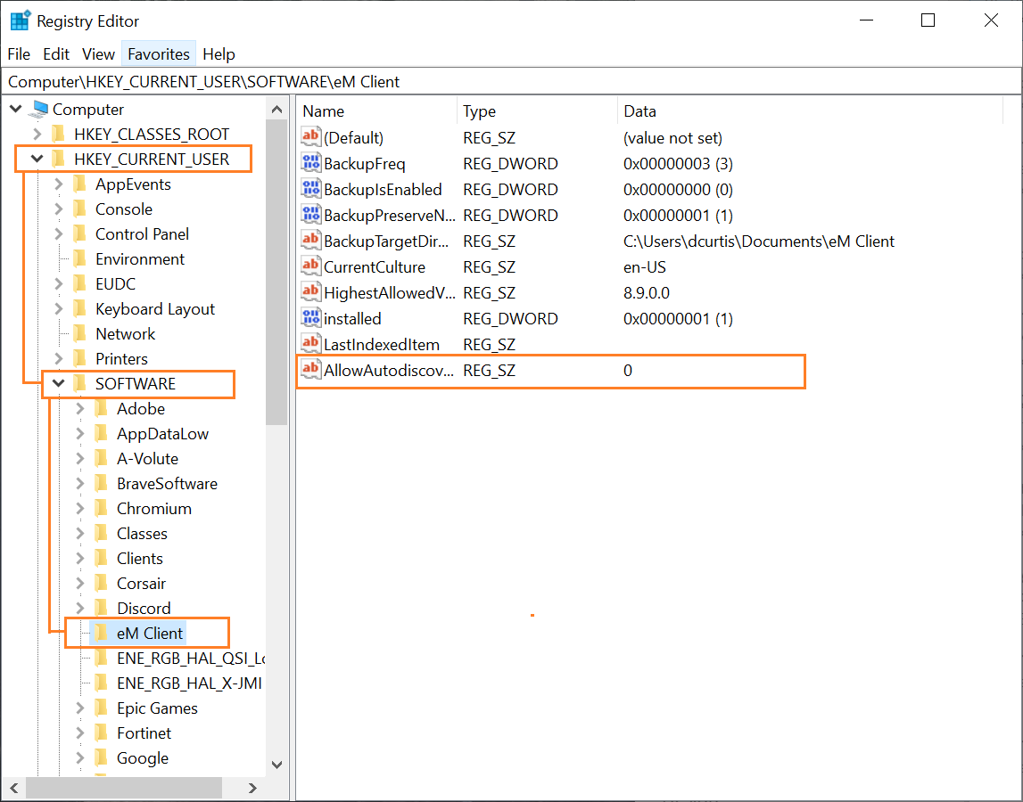Expand the Control Panel key

coord(59,233)
